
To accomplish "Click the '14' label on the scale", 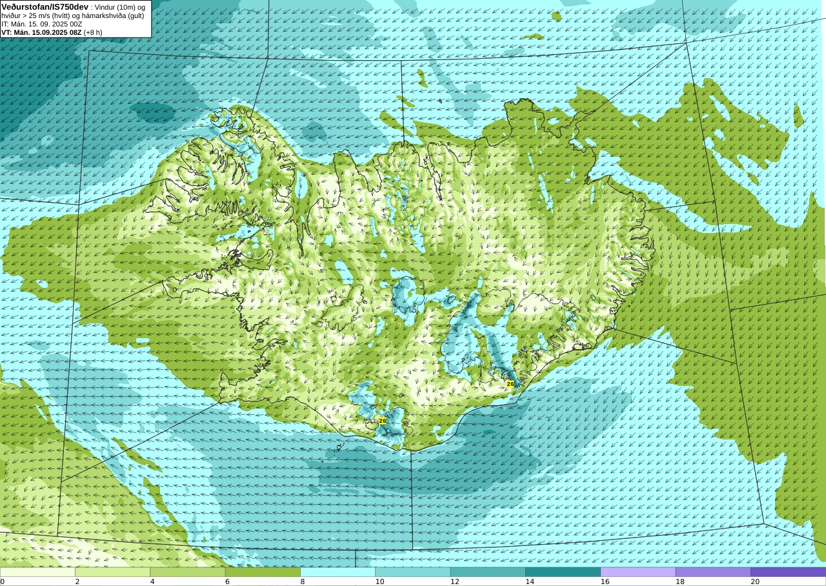I will click(530, 581).
